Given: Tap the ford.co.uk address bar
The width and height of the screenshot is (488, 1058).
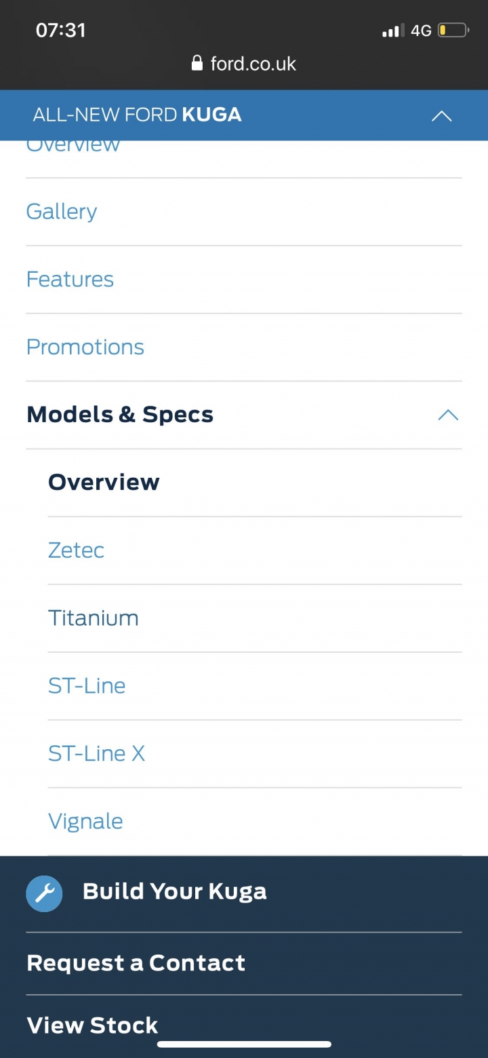Looking at the screenshot, I should 244,64.
